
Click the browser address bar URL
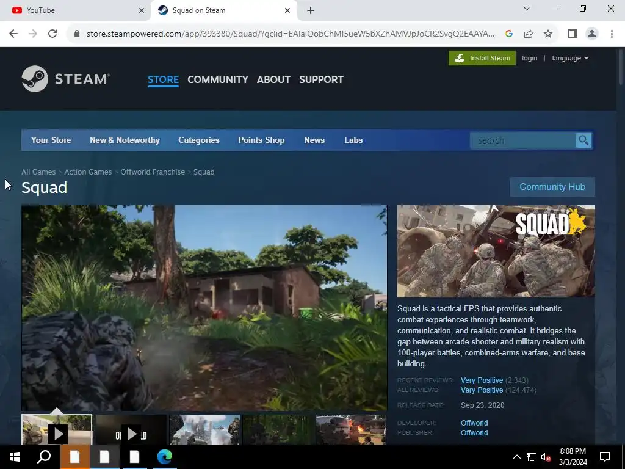290,34
